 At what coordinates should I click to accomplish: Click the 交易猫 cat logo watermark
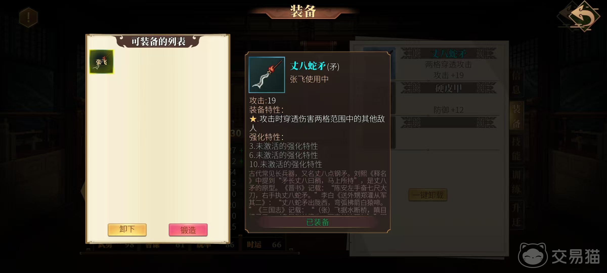tap(559, 256)
